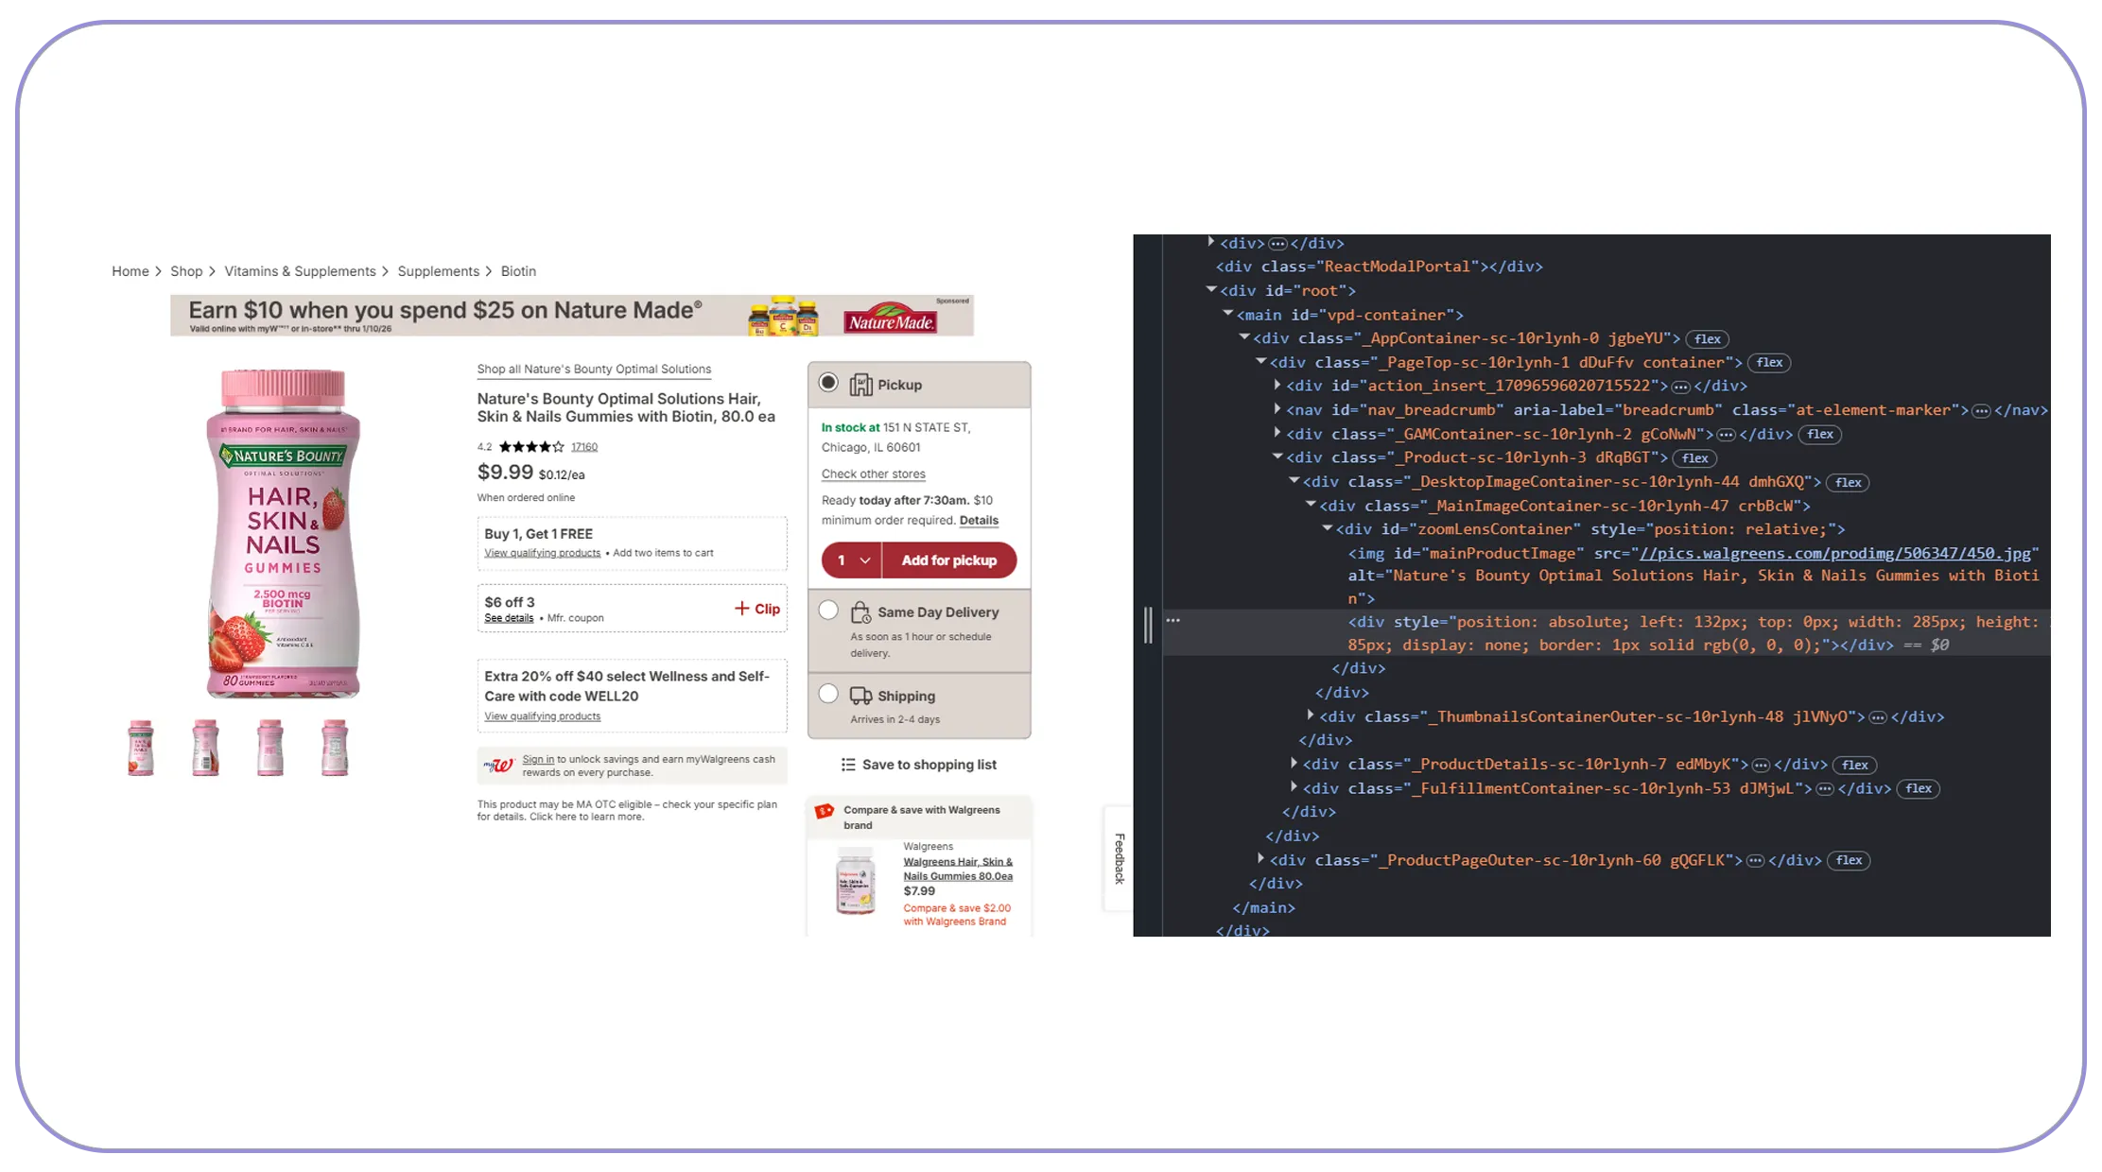Select the Same Day Delivery radio button
This screenshot has height=1172, width=2102.
[828, 611]
